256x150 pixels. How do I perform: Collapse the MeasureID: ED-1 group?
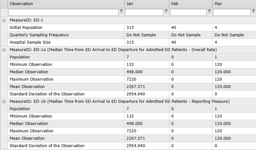4,20
